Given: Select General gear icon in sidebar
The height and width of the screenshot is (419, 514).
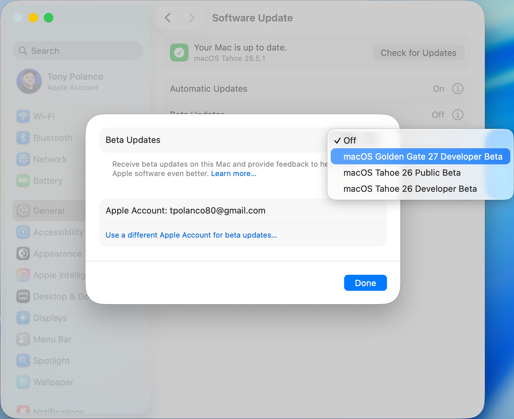Looking at the screenshot, I should click(x=23, y=211).
